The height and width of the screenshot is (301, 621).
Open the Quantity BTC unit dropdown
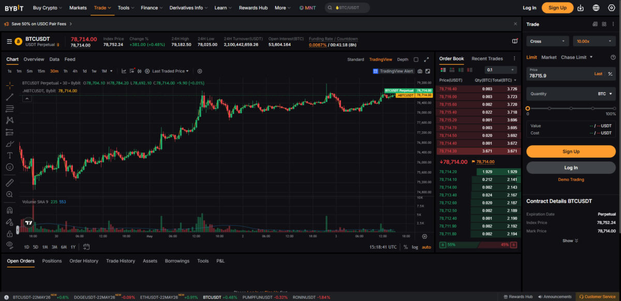click(x=605, y=94)
